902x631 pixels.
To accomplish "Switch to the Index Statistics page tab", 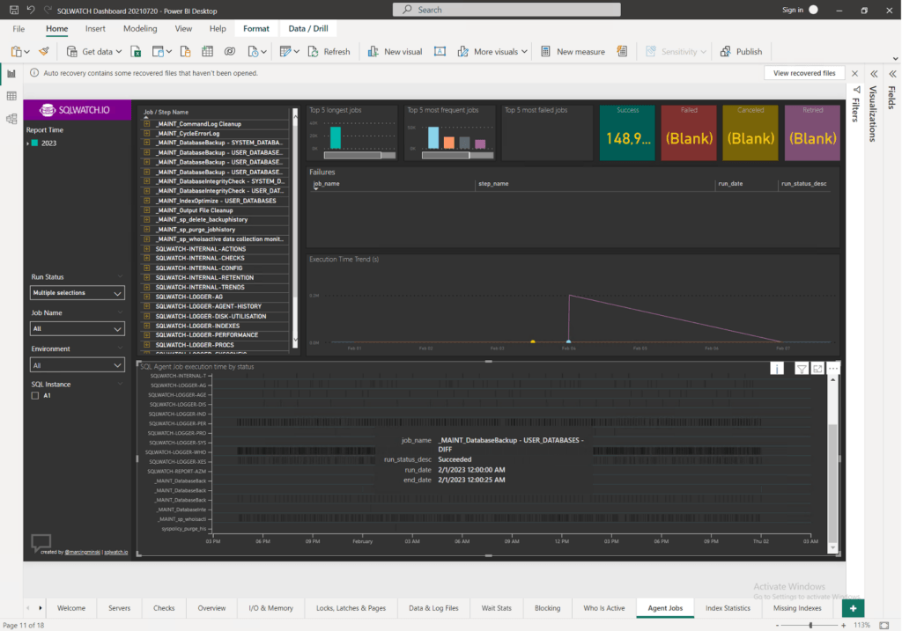I will (x=728, y=608).
